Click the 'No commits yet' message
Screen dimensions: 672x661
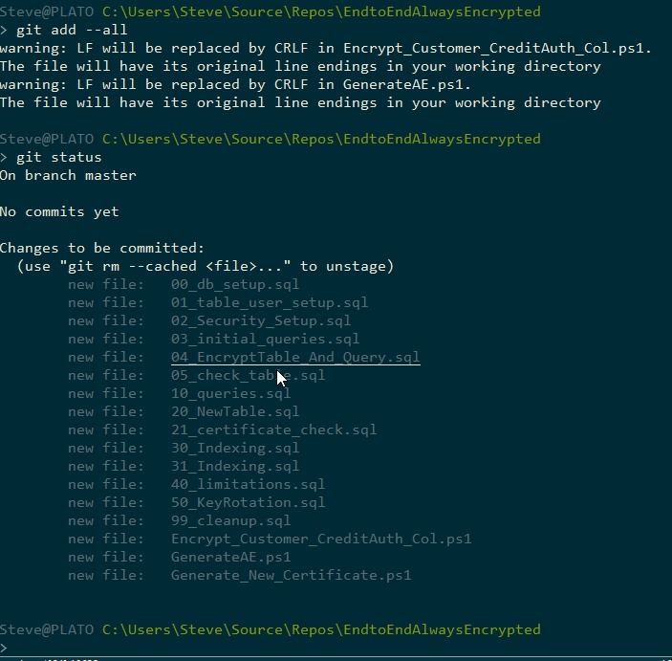59,211
